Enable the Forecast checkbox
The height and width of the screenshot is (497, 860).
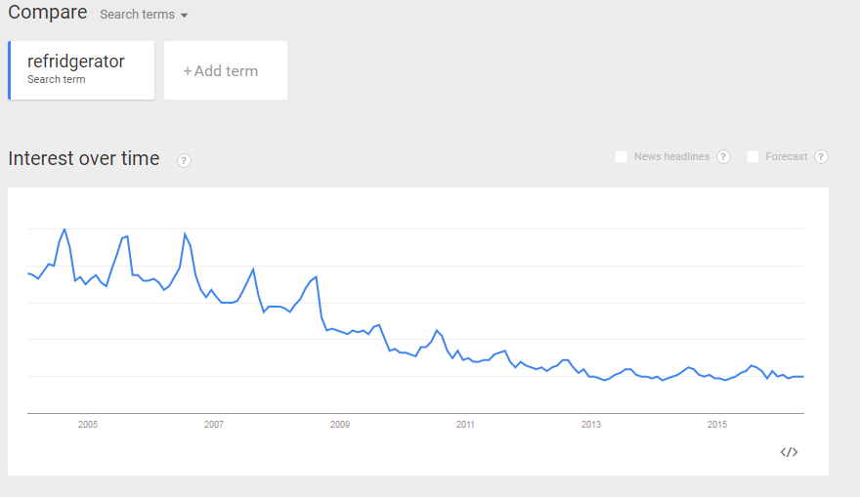pos(753,157)
